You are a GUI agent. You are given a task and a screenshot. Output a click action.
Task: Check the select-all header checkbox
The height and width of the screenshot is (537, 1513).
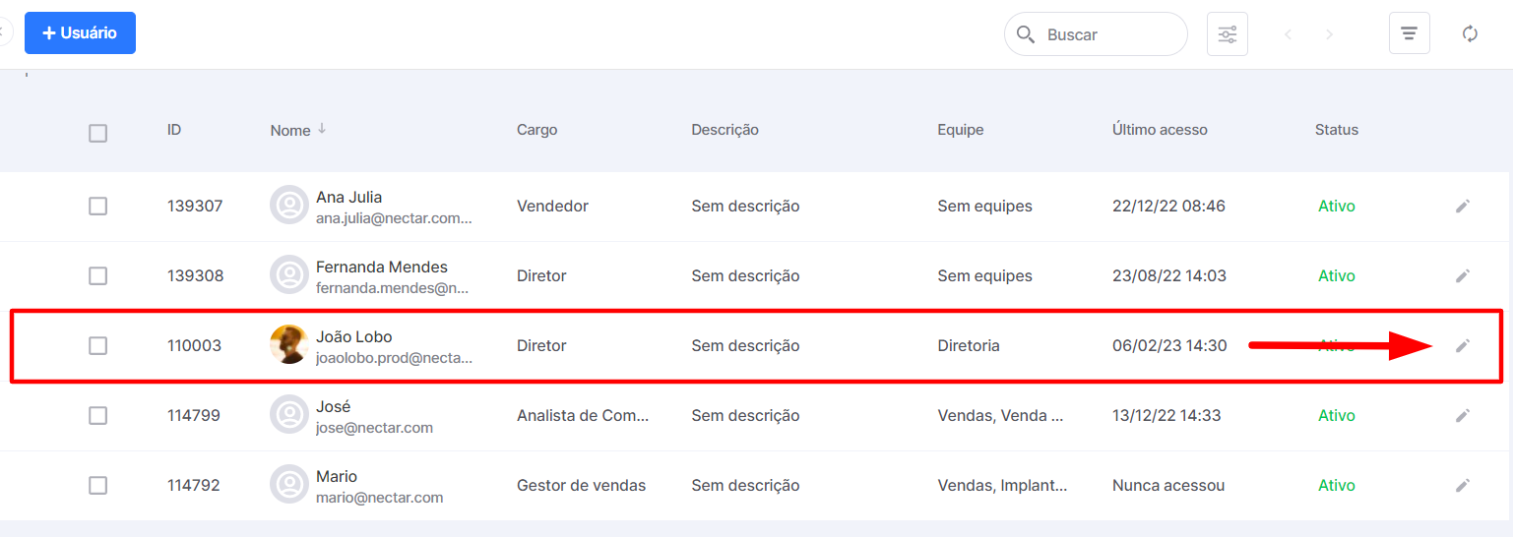(x=97, y=133)
